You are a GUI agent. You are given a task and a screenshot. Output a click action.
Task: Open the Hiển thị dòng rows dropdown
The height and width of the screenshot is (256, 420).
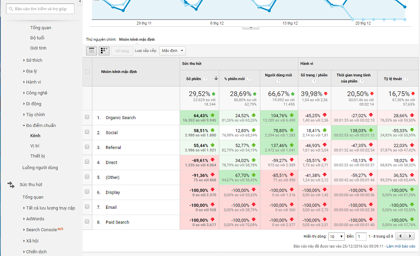click(x=337, y=237)
